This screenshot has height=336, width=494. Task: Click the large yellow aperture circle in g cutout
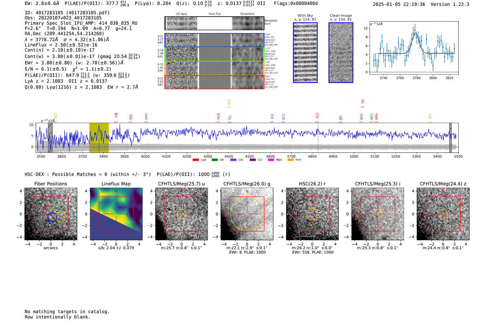coord(247,214)
